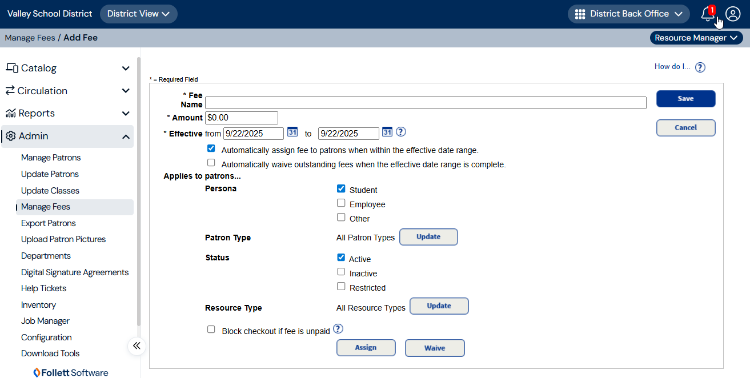
Task: Open the Resource Manager dropdown
Action: tap(696, 38)
